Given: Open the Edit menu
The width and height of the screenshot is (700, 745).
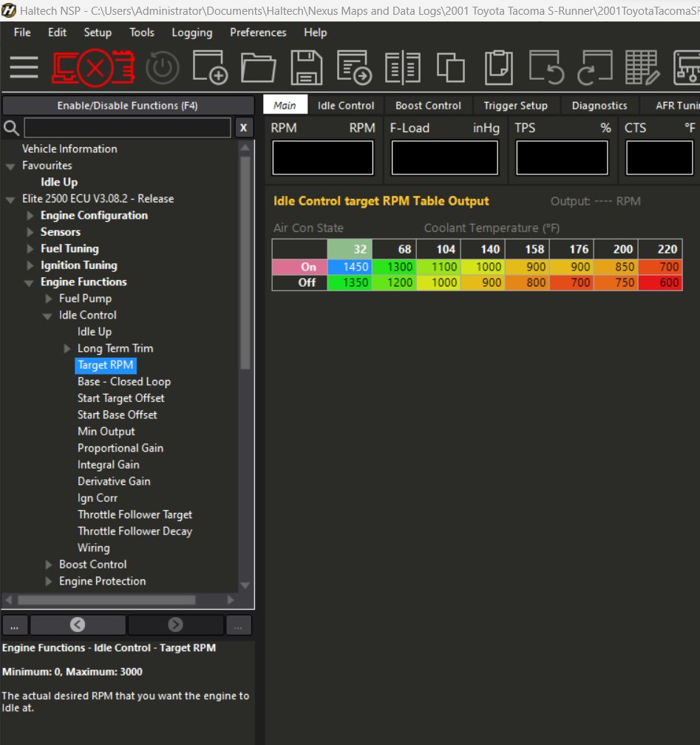Looking at the screenshot, I should coord(57,33).
